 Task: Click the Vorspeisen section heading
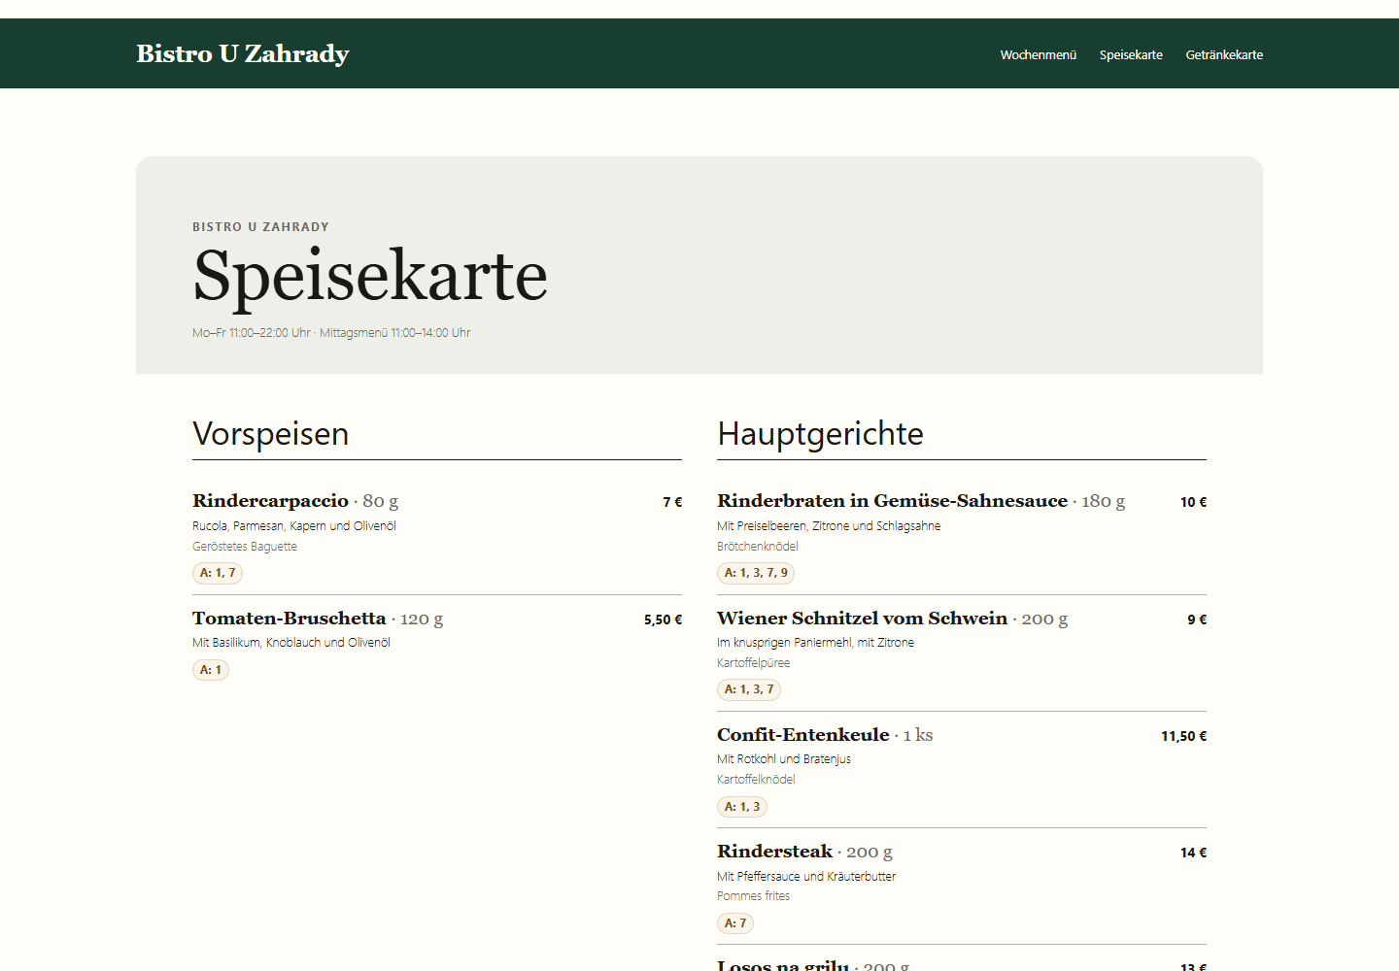(270, 434)
